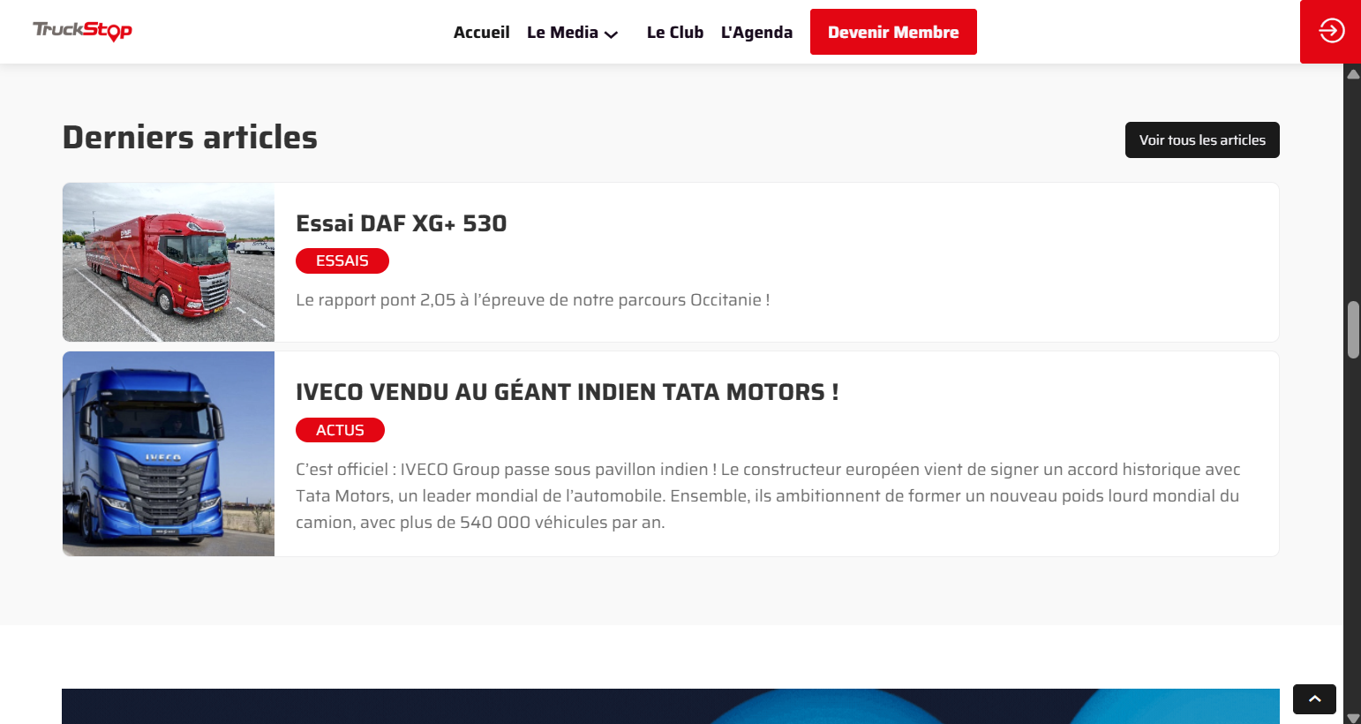This screenshot has width=1361, height=724.
Task: Click Voir tous les articles button
Action: (x=1201, y=140)
